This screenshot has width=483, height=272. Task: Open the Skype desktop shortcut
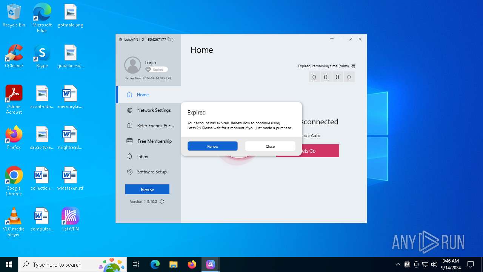point(42,56)
